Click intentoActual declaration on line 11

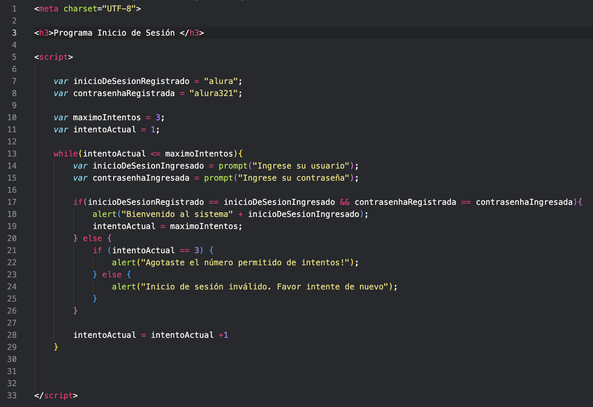(105, 130)
